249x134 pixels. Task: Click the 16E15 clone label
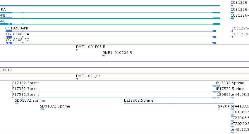tap(6, 70)
